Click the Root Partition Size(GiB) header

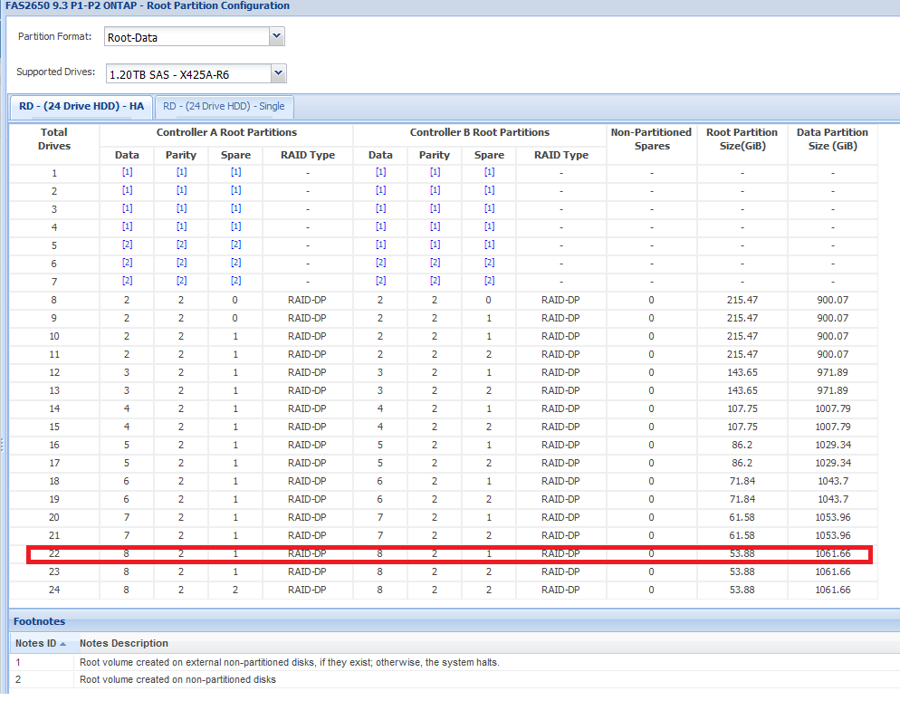(742, 139)
